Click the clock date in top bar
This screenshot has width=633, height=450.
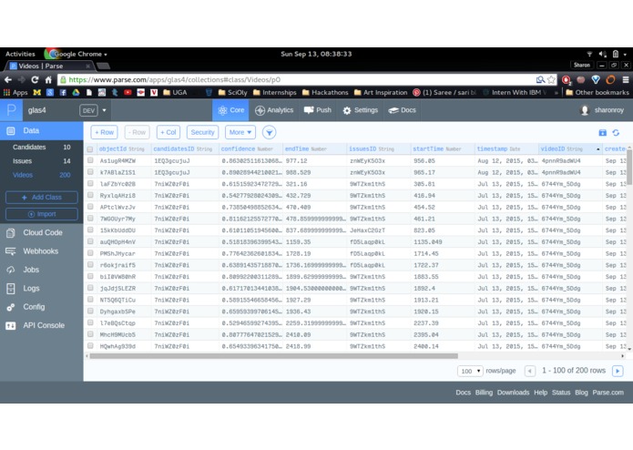click(316, 54)
